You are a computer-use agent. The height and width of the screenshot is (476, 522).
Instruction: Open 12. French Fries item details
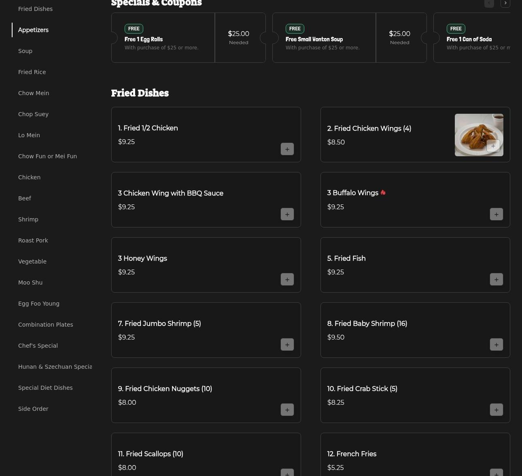(415, 455)
